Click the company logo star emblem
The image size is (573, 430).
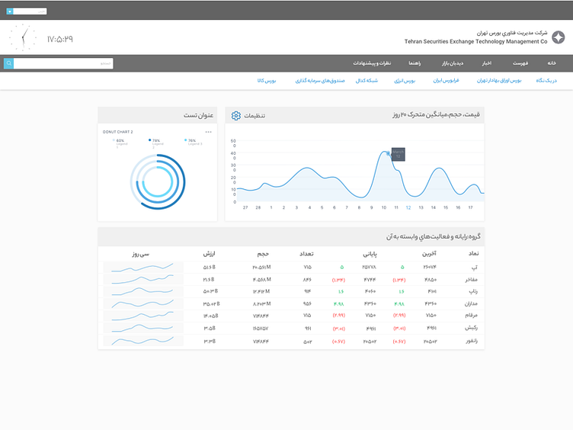tap(559, 37)
